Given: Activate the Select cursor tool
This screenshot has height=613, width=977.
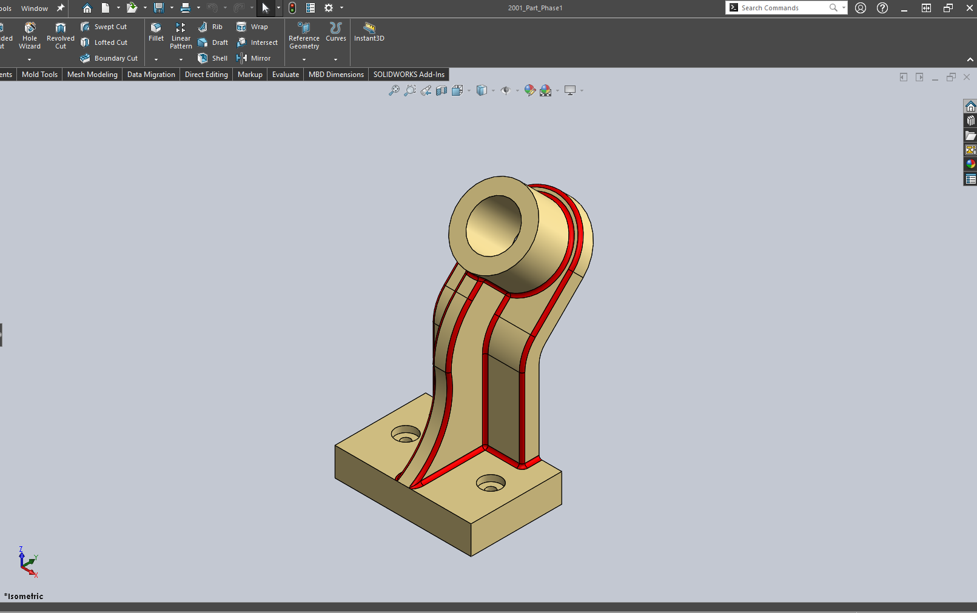Looking at the screenshot, I should 265,8.
